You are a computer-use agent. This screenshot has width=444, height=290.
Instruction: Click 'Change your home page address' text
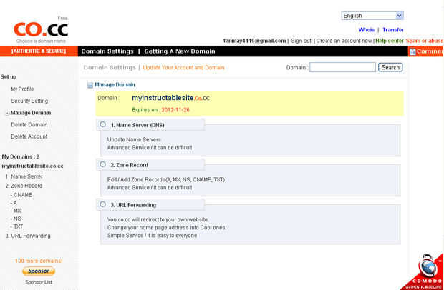click(x=167, y=228)
